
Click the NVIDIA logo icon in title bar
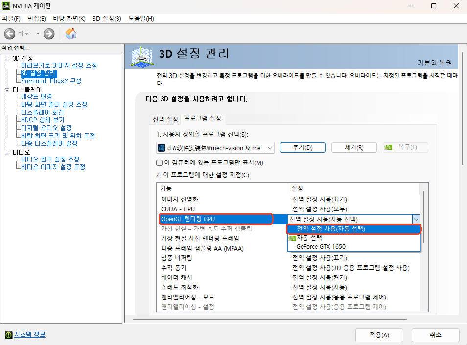pos(6,6)
